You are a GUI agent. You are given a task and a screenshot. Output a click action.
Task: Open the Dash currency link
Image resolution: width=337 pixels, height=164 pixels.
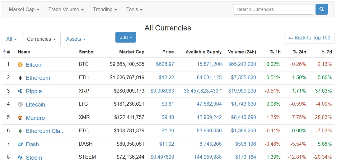32,144
